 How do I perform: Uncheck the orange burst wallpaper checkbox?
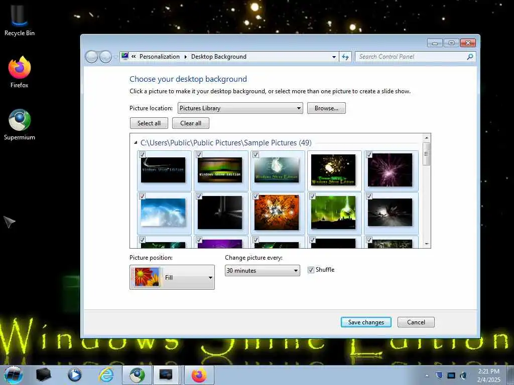click(x=255, y=196)
